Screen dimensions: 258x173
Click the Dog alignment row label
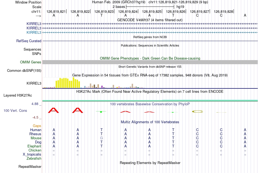(x=38, y=142)
